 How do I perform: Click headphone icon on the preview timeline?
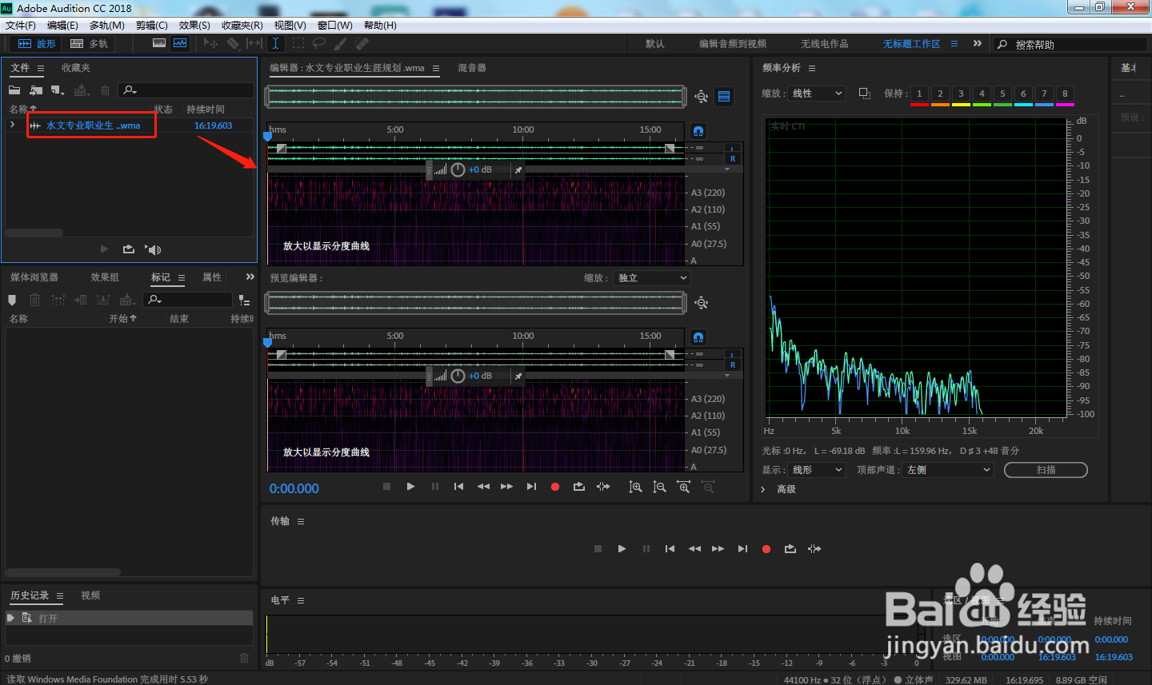[x=698, y=337]
